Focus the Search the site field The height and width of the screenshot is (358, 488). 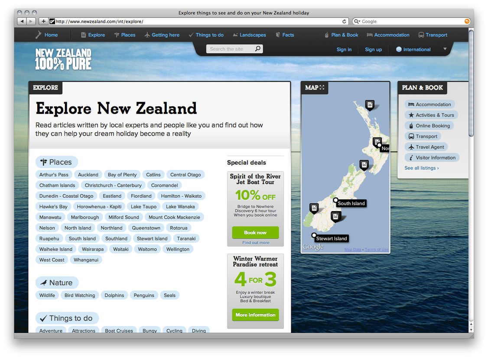pyautogui.click(x=230, y=49)
